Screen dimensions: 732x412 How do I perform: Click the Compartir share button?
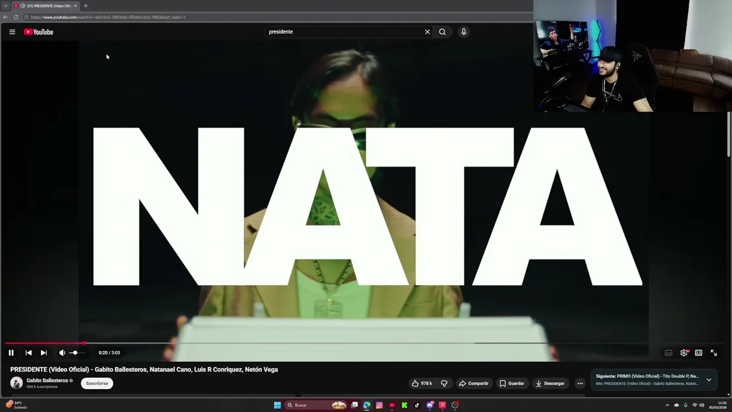click(474, 383)
